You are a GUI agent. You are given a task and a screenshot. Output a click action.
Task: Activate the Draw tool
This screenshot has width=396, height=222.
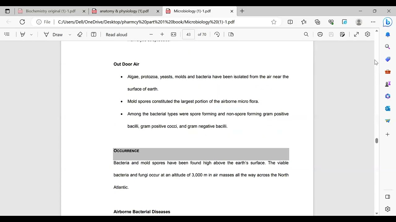click(x=53, y=35)
